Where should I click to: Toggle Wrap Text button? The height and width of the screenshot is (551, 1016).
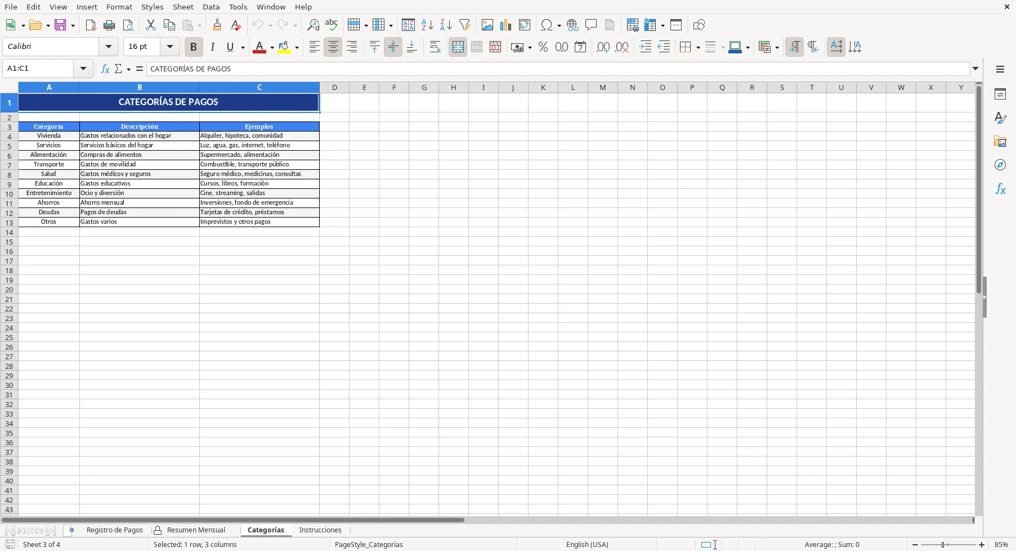(435, 47)
